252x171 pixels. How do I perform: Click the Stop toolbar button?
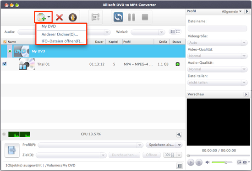(145, 17)
